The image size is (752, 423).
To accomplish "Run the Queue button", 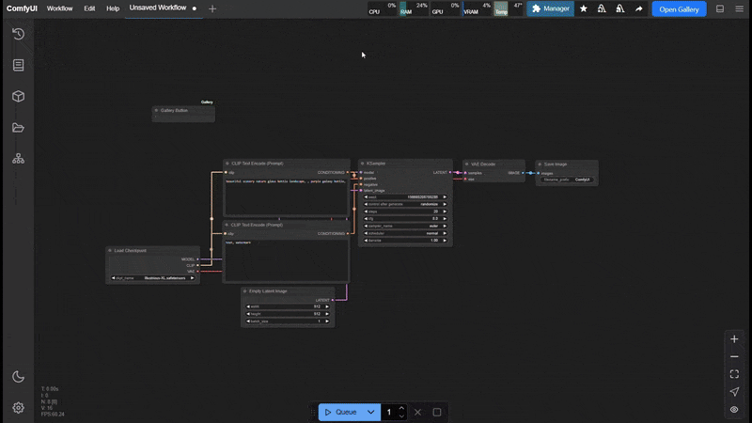I will 340,412.
